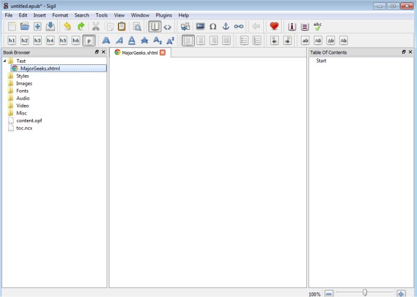
Task: Insert an image file using the picture icon
Action: coord(200,26)
